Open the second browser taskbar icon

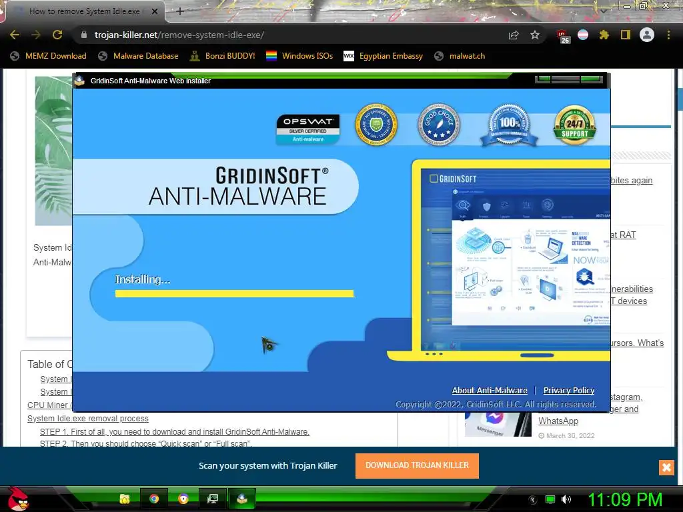[183, 499]
